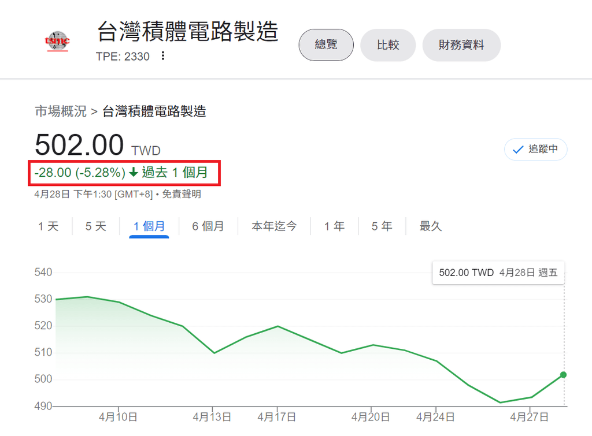Click the TPE: 2330 ticker text

[x=123, y=57]
